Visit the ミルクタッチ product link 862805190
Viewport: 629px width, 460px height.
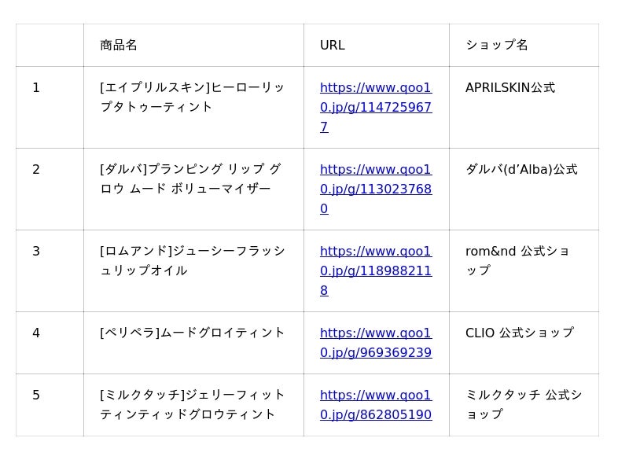376,405
